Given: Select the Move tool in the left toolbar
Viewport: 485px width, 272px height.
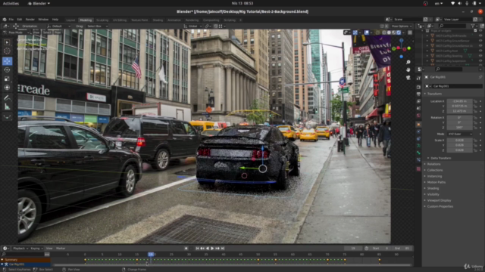Looking at the screenshot, I should tap(7, 61).
